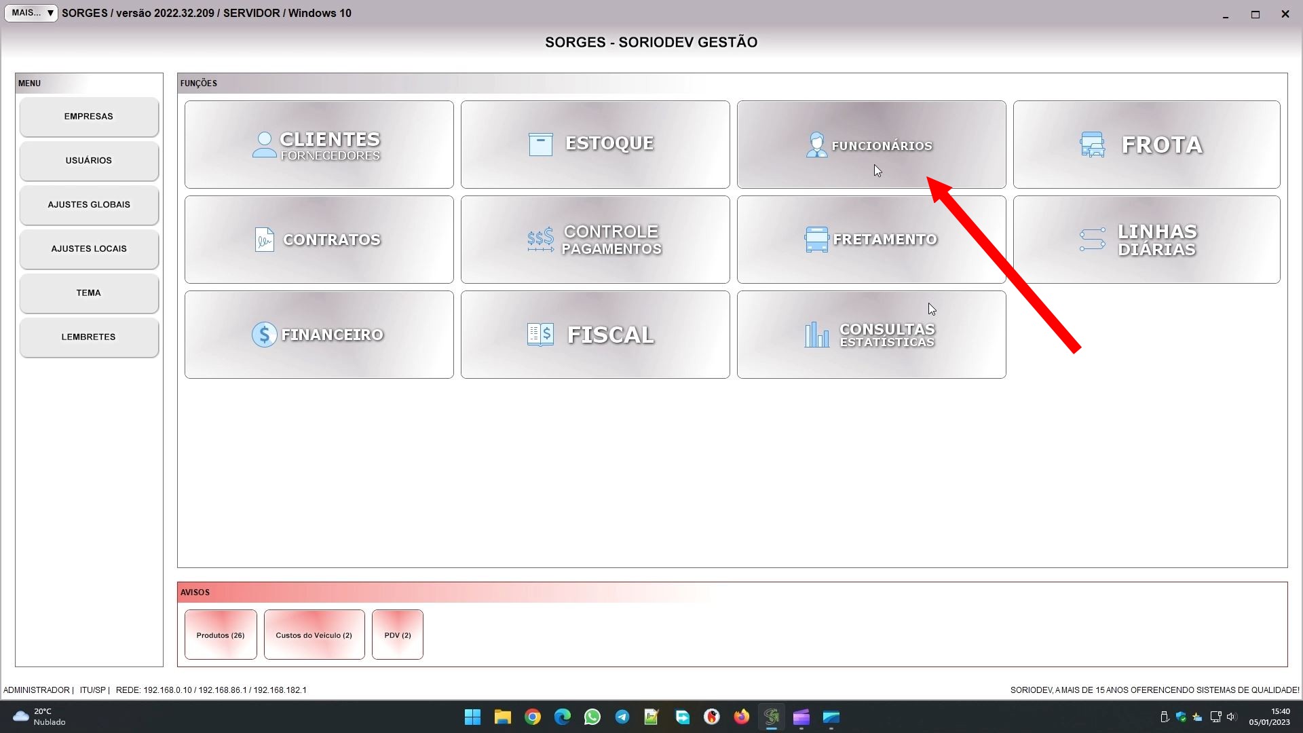Click the ADMINISTRADOR status bar label

(37, 690)
